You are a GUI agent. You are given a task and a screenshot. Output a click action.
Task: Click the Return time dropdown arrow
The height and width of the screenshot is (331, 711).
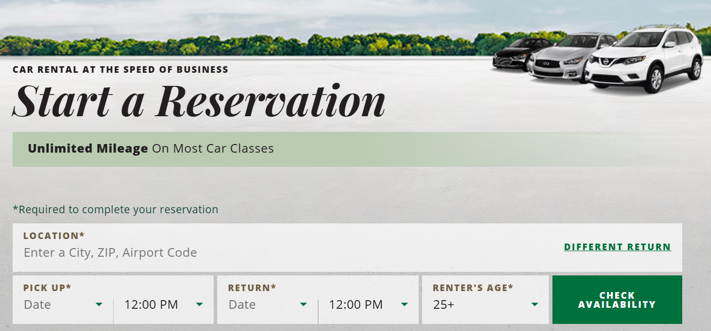pos(404,305)
